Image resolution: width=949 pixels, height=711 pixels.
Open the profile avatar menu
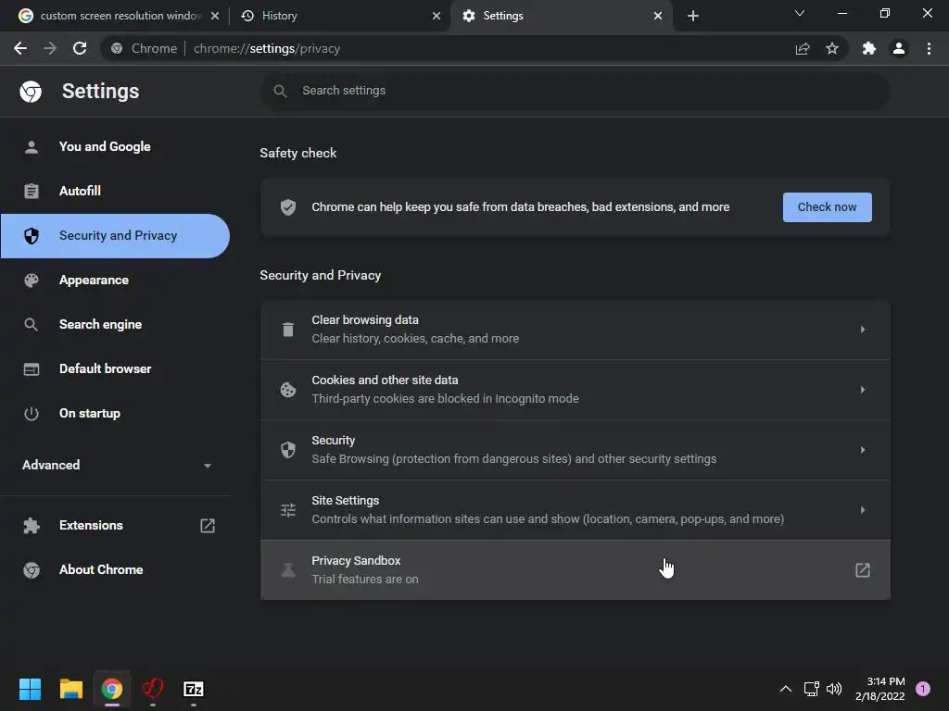(899, 48)
